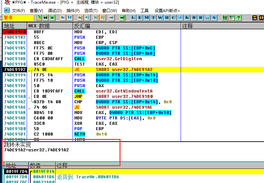Click the HEX 数据 column header
Image resolution: width=264 pixels, height=183 pixels.
pos(50,26)
